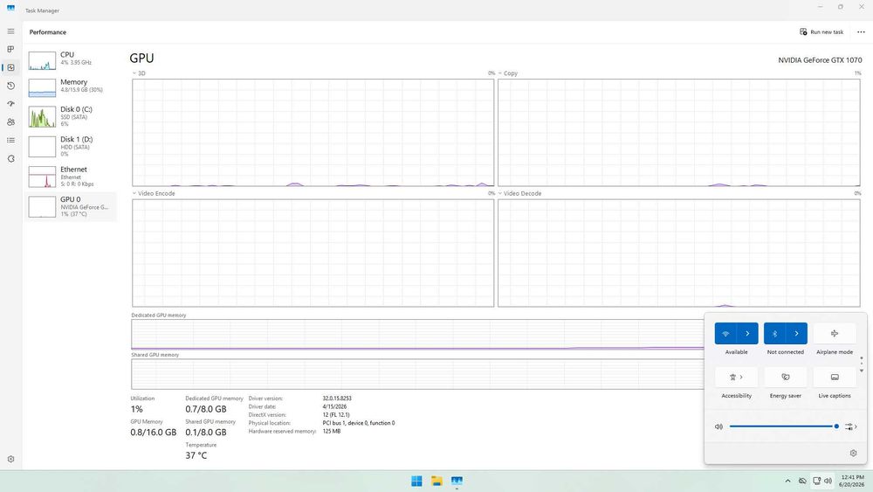Click the Dedicated GPU memory graph
This screenshot has height=492, width=873.
click(417, 335)
